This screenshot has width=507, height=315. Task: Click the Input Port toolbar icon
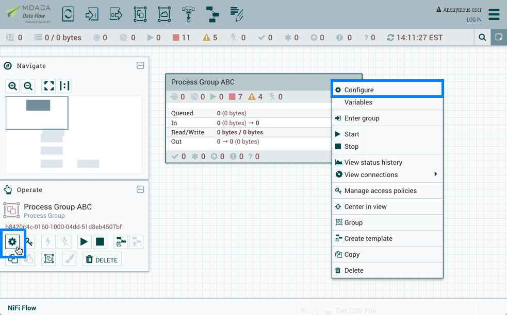[92, 14]
